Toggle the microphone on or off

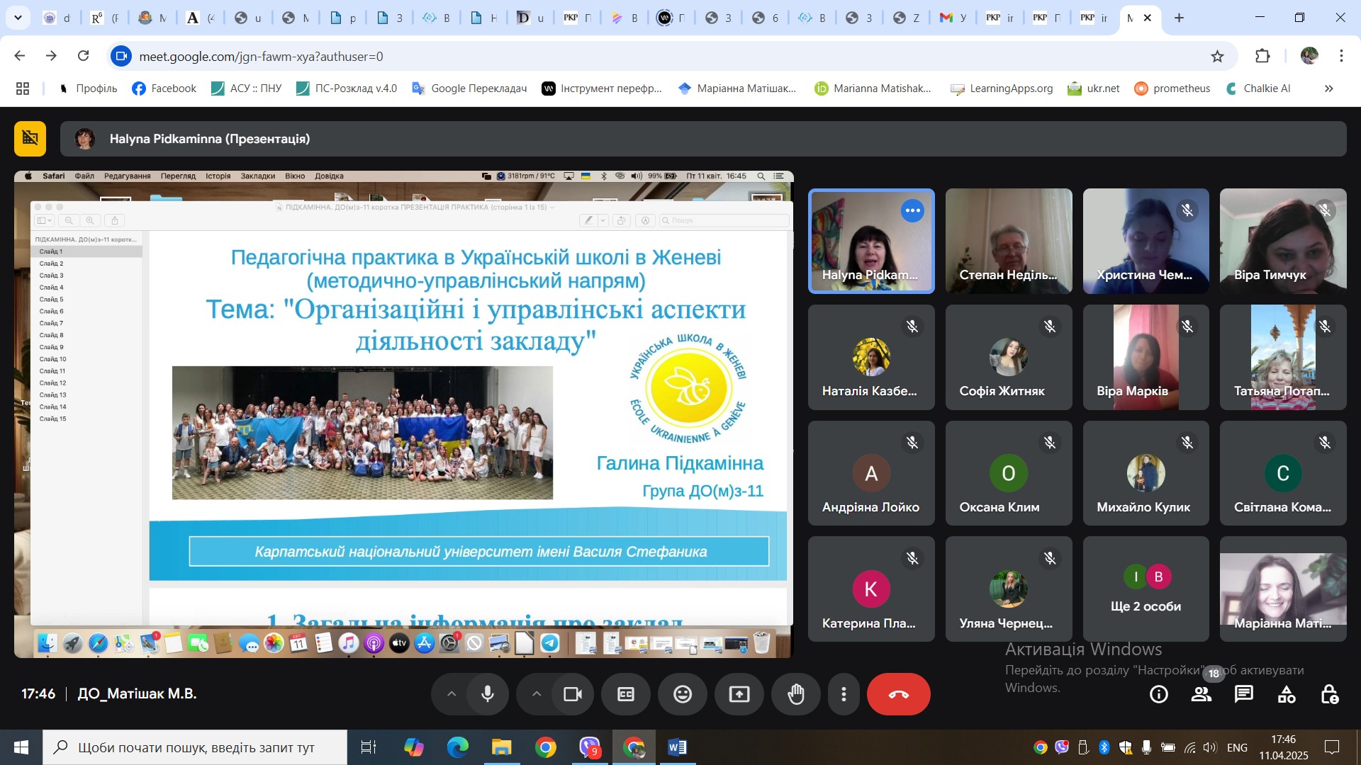point(488,695)
